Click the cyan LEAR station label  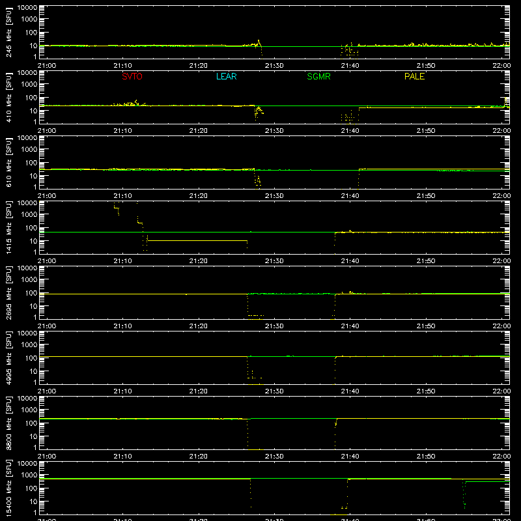click(x=226, y=76)
